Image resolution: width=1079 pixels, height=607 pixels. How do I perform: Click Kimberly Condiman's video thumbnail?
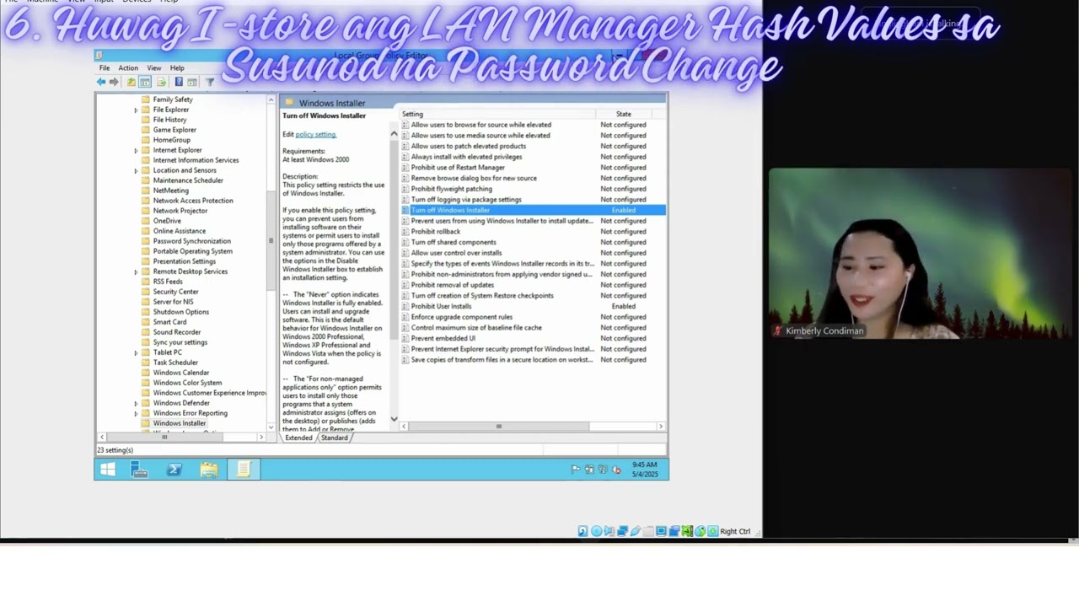click(x=920, y=254)
